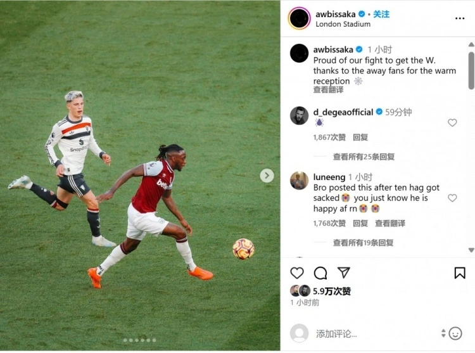Screen dimensions: 475x353
Task: Follow awbissaka with the blue 关注 link
Action: tap(381, 14)
